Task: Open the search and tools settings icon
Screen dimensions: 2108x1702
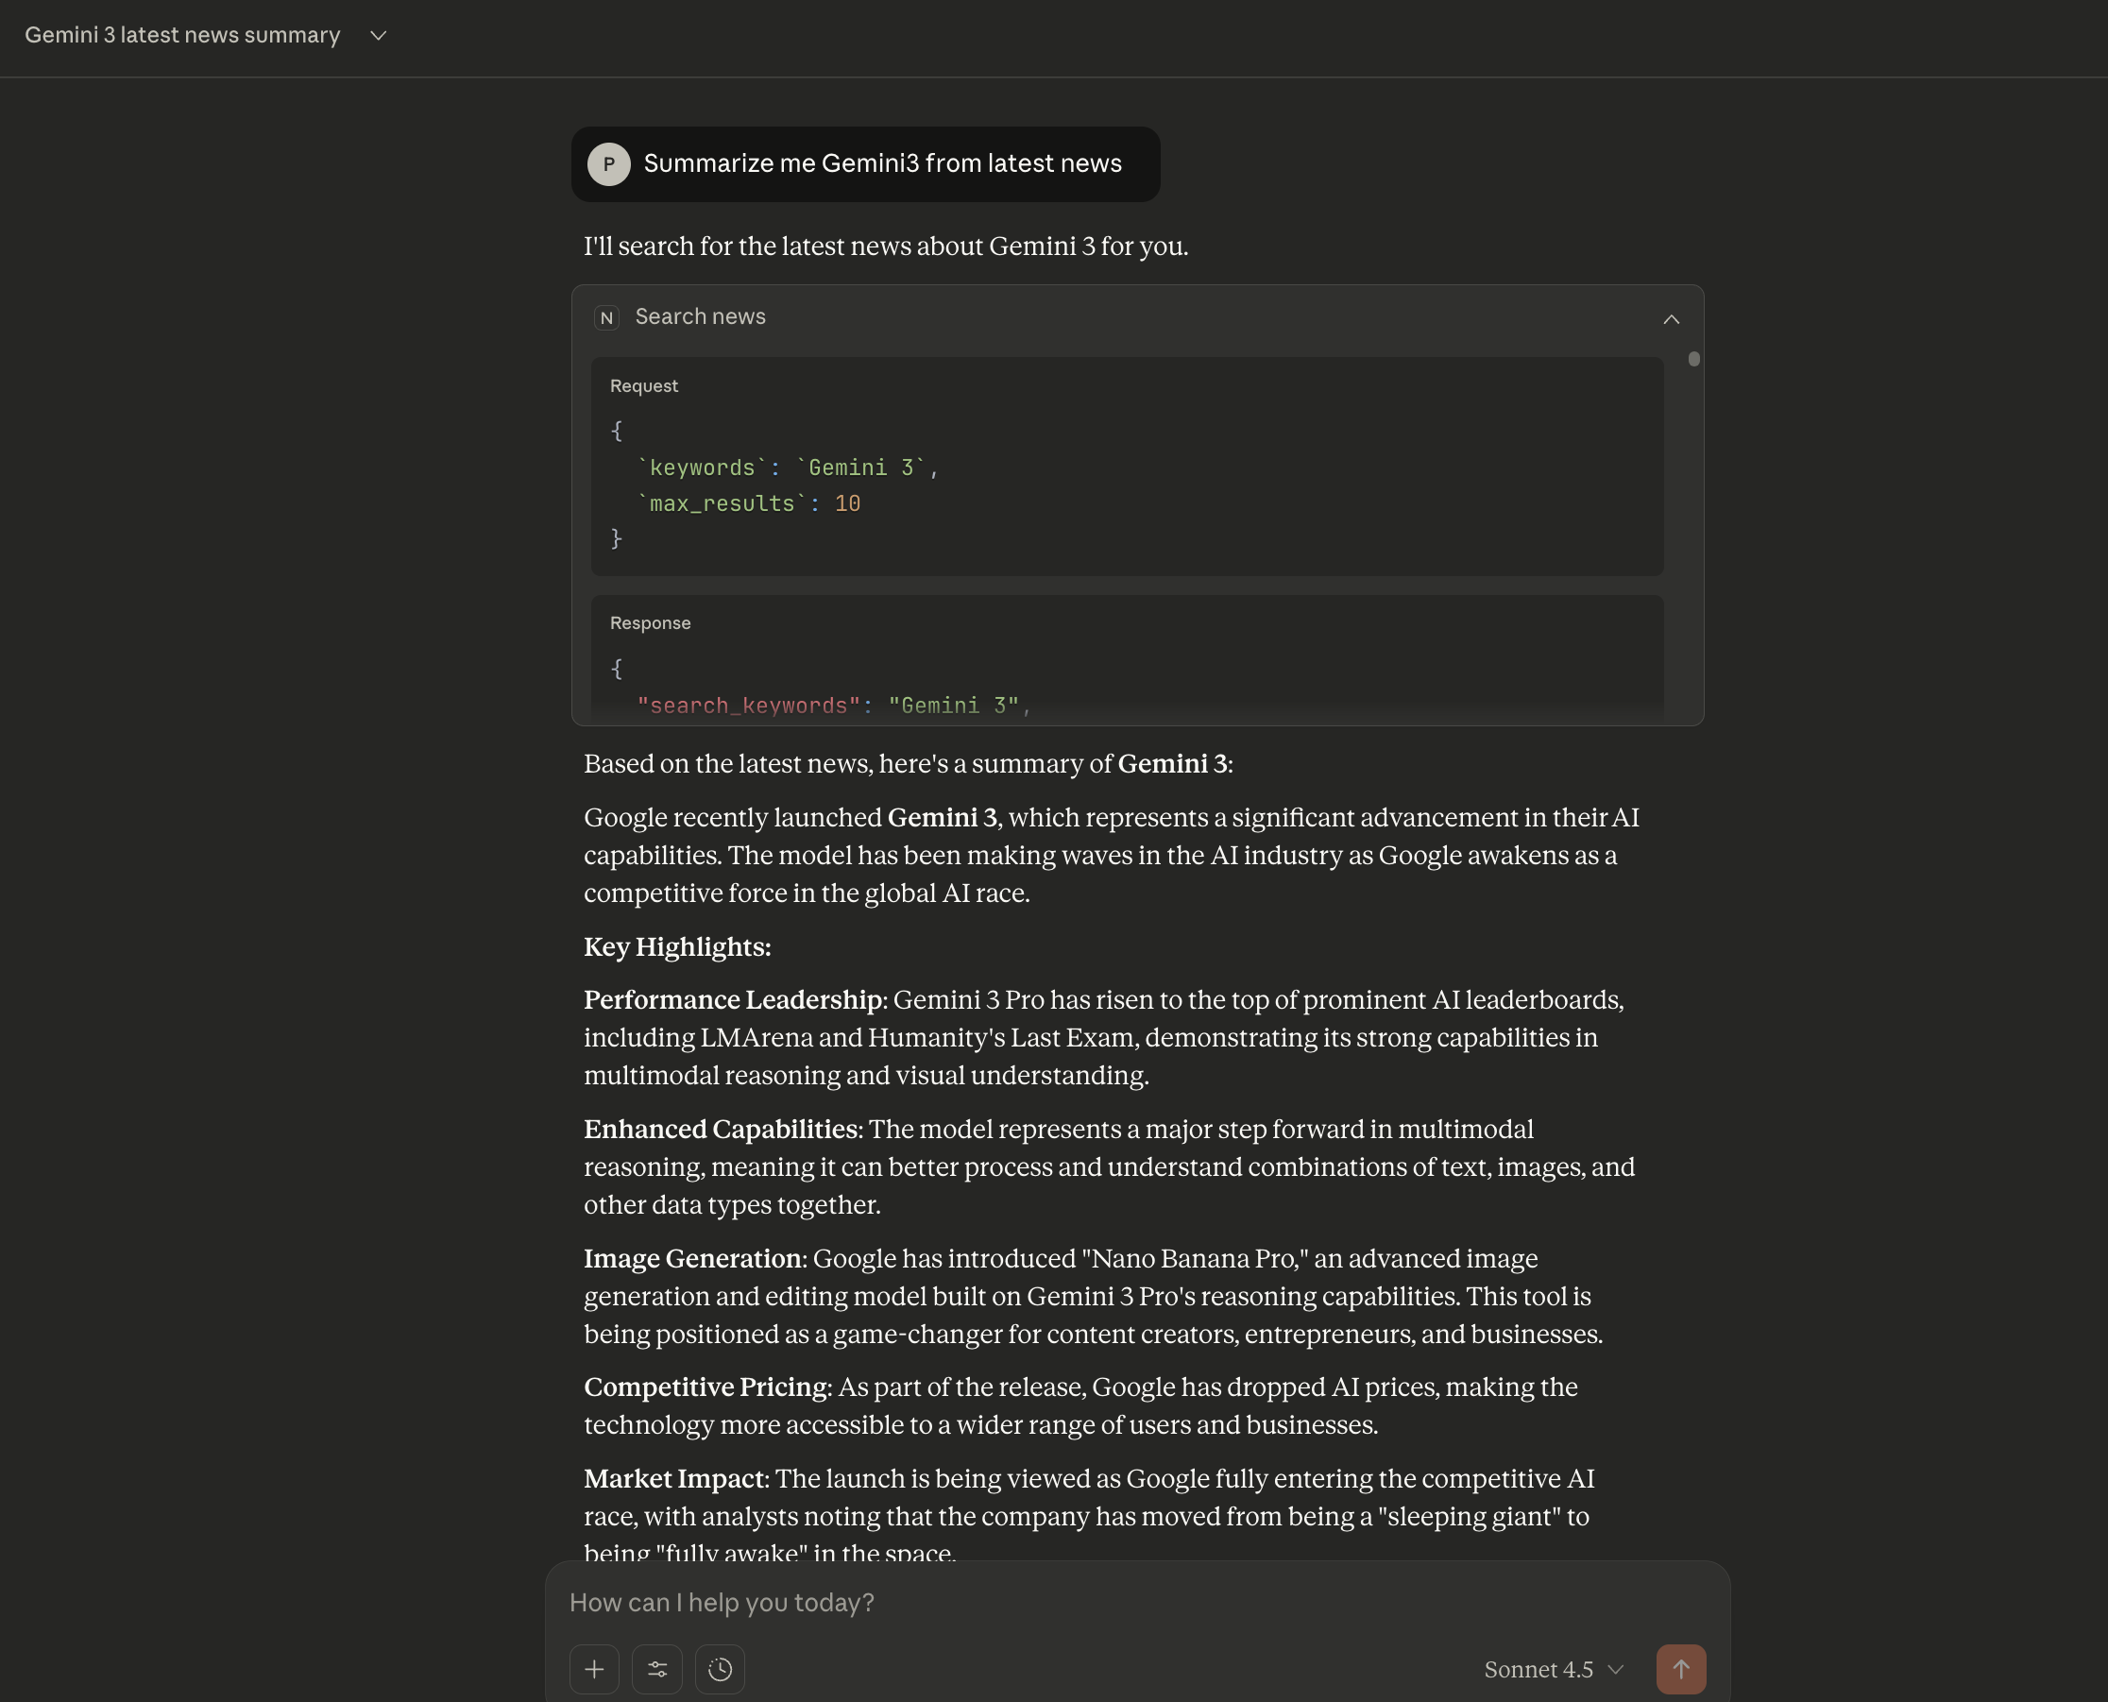Action: click(x=657, y=1669)
